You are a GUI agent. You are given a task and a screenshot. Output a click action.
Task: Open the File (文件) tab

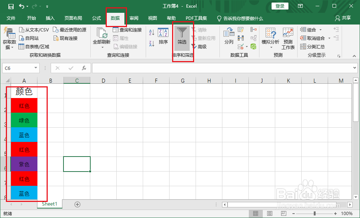[11, 18]
